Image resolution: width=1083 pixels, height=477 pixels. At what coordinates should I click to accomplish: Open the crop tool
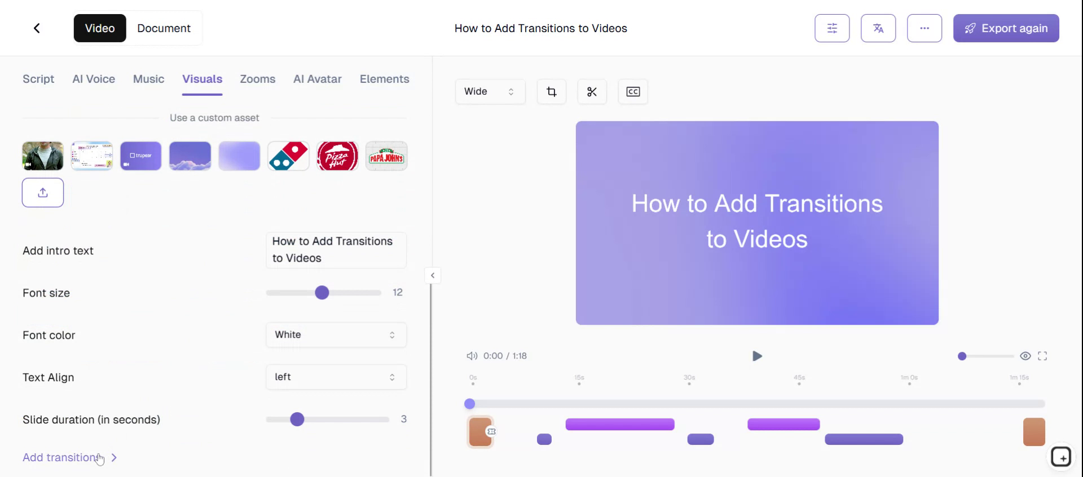pyautogui.click(x=551, y=92)
